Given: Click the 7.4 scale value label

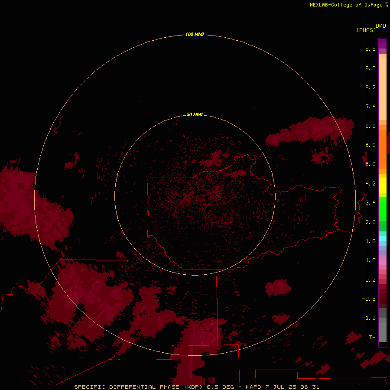Looking at the screenshot, I should (370, 107).
